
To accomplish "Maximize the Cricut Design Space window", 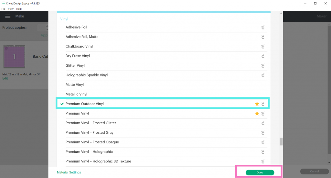I will (315, 3).
